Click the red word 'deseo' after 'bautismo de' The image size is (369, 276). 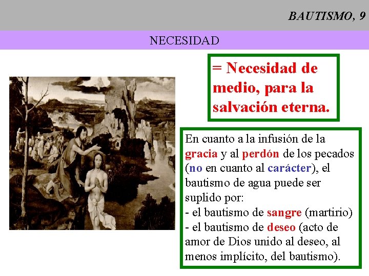point(281,227)
